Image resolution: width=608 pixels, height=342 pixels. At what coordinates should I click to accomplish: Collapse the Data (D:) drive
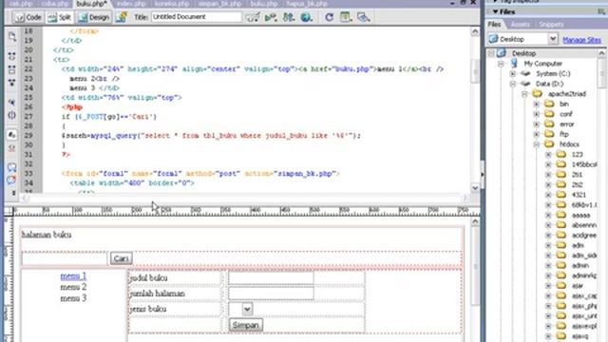point(513,84)
